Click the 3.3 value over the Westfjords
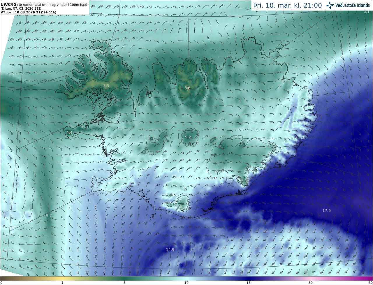 tap(106, 86)
